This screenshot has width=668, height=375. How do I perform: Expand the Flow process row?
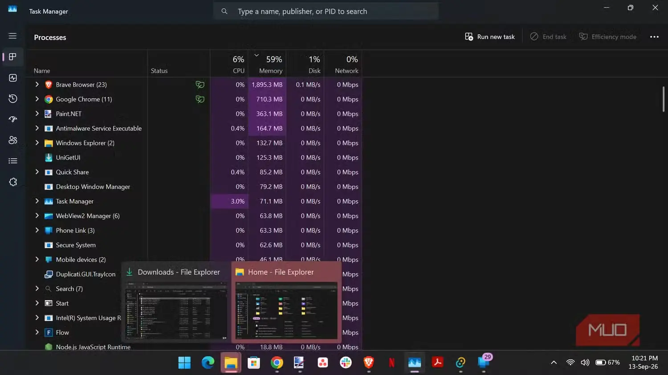click(37, 332)
